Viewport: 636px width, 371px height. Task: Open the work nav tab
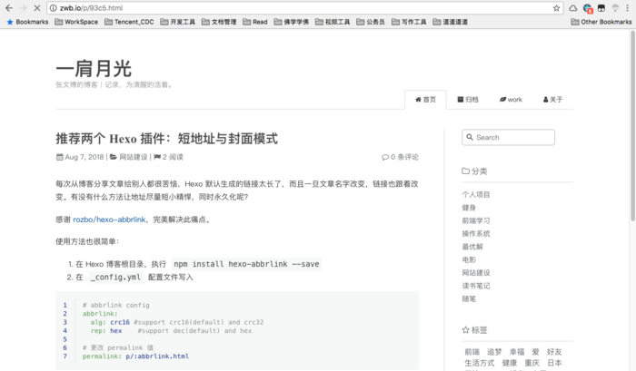tap(511, 100)
